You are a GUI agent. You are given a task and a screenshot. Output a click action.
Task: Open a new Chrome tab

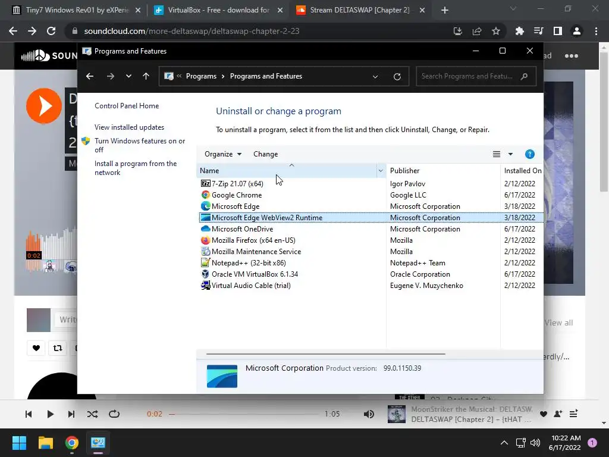(445, 11)
